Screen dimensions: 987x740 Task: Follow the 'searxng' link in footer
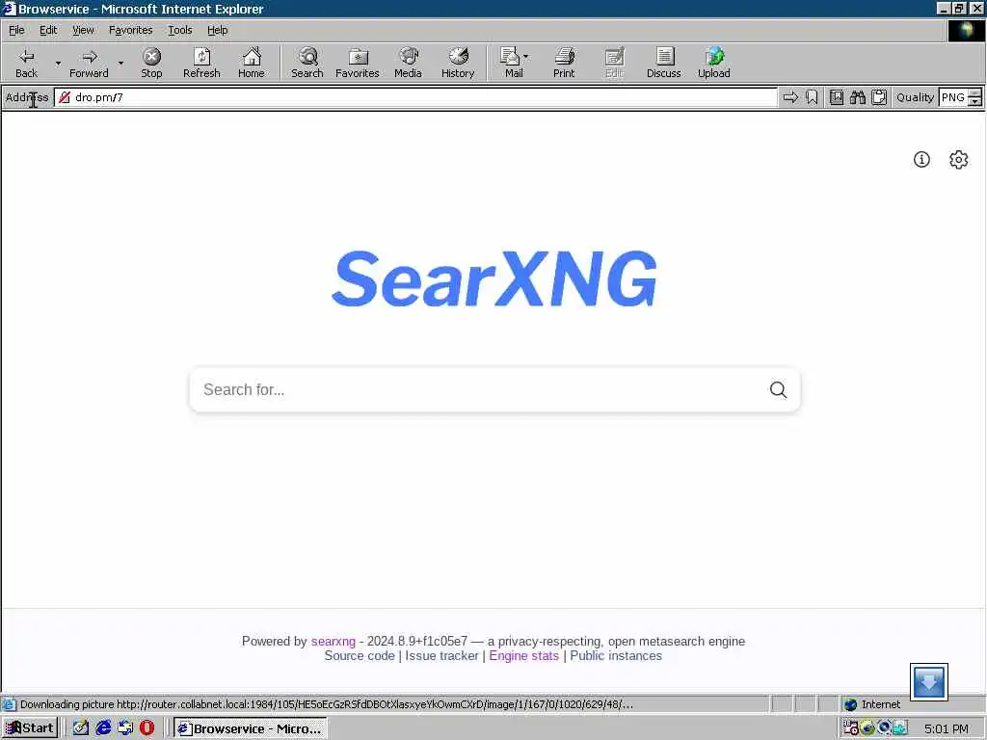tap(333, 641)
